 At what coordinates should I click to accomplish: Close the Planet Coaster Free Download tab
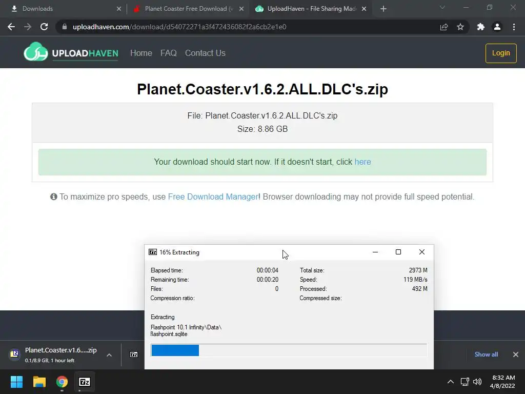pos(241,9)
